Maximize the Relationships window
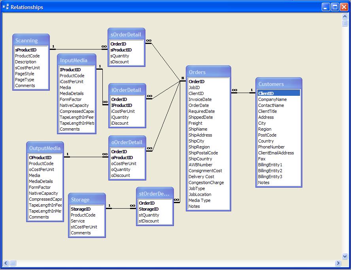 335,7
